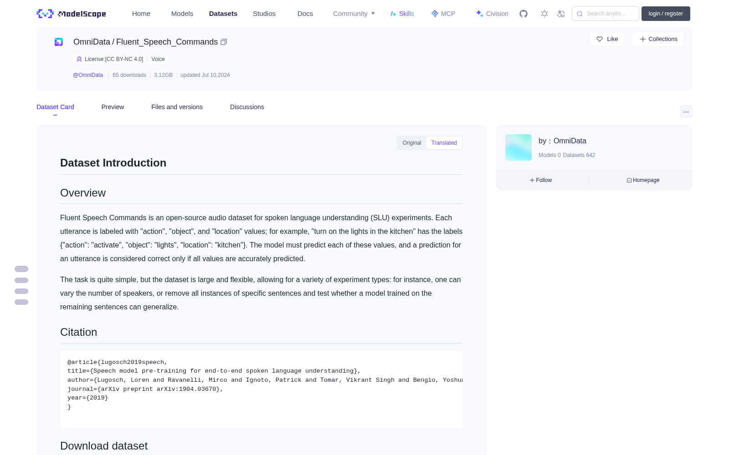Click the OmniData / Fluent_Speech_Commands title
This screenshot has width=729, height=455.
click(146, 42)
